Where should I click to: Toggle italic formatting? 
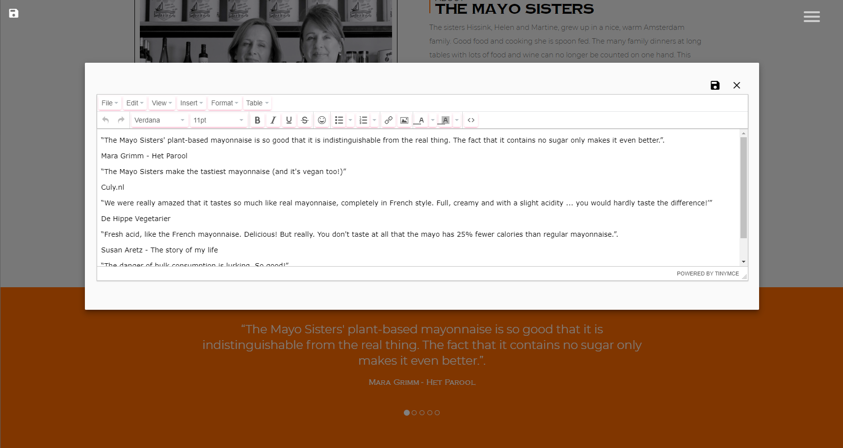[x=273, y=120]
